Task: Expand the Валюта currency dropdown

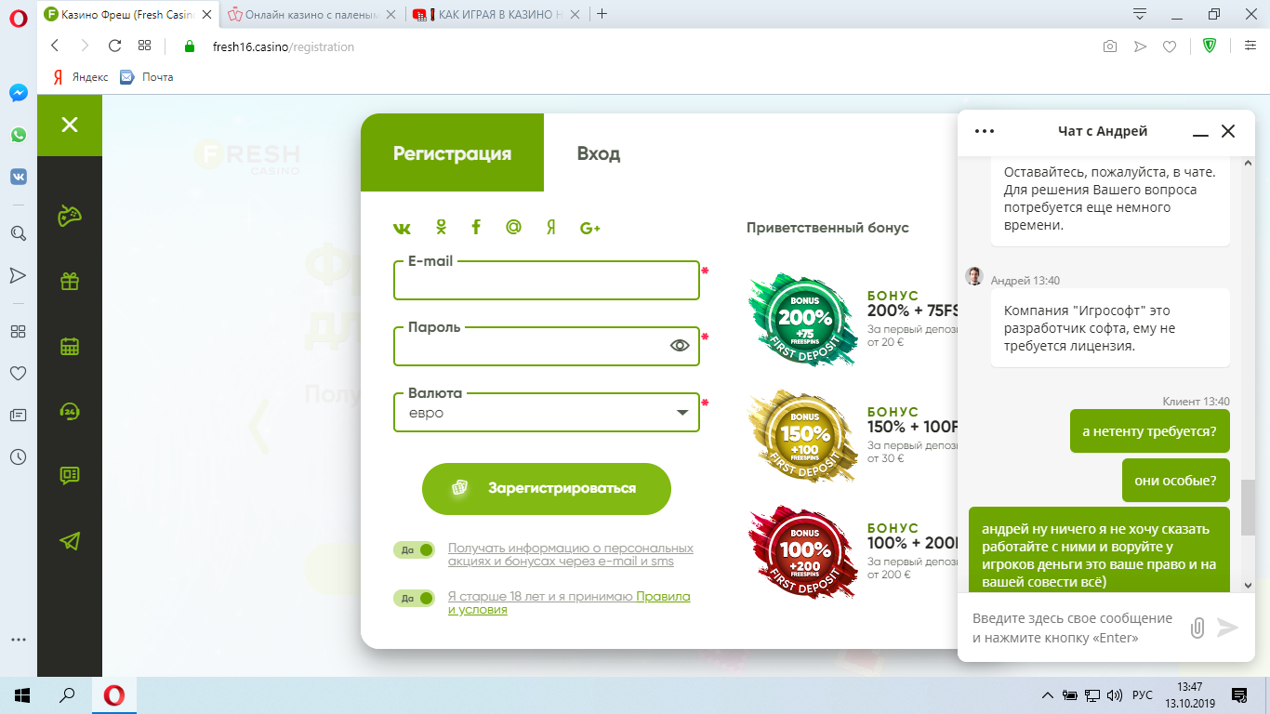Action: coord(682,413)
